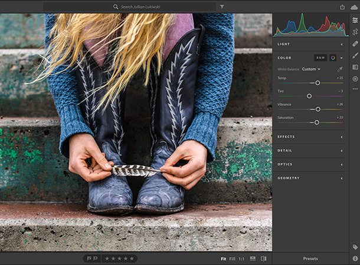Image resolution: width=360 pixels, height=265 pixels.
Task: Select the Crop and Rotate tool
Action: tap(355, 32)
